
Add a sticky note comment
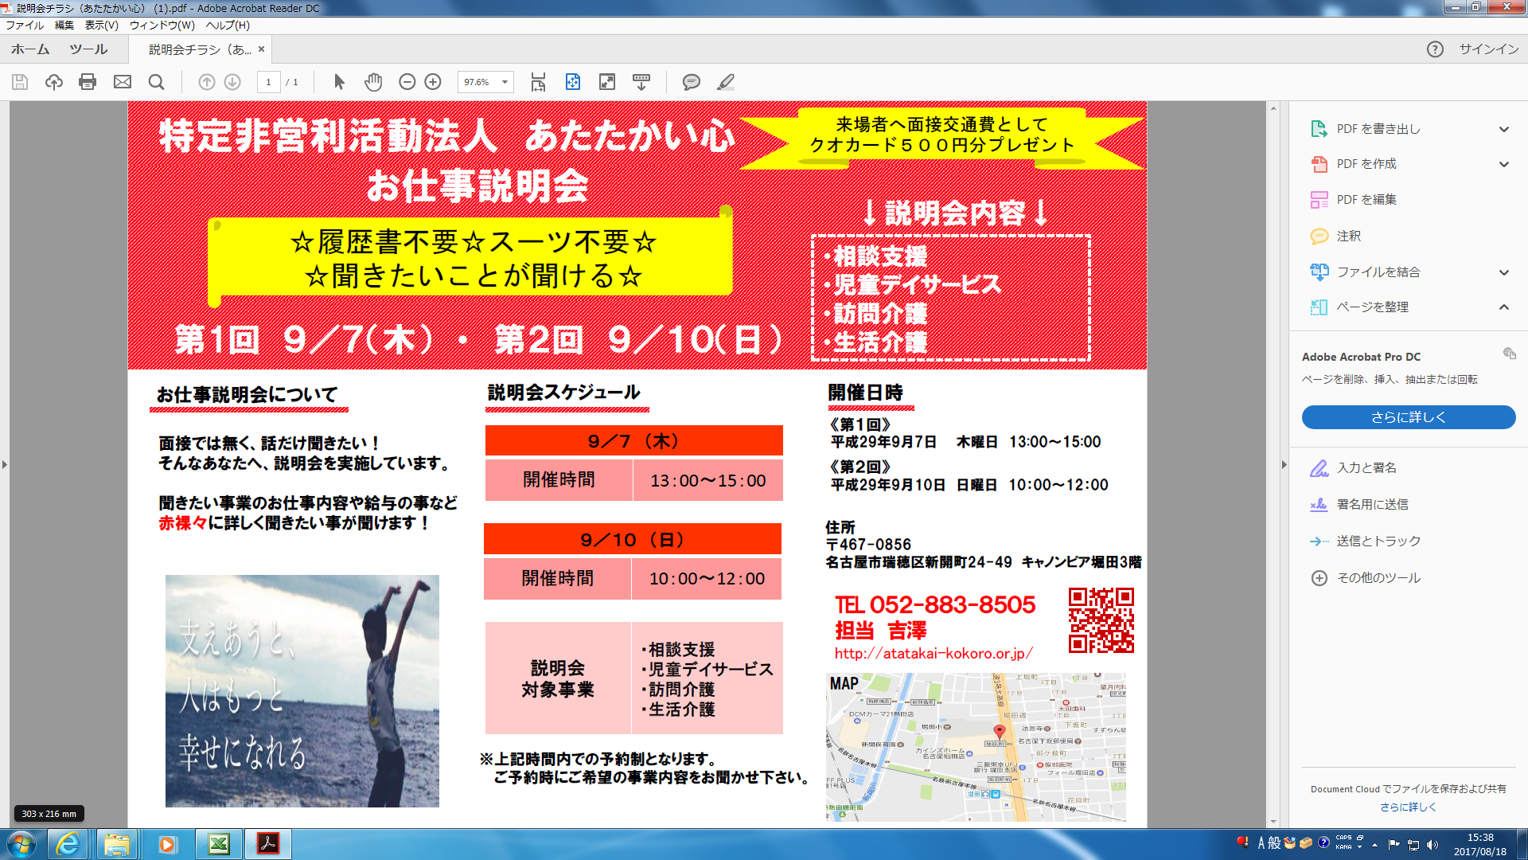click(x=691, y=82)
